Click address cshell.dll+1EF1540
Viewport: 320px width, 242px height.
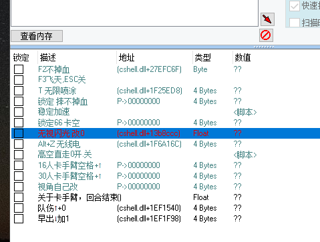[149, 208]
